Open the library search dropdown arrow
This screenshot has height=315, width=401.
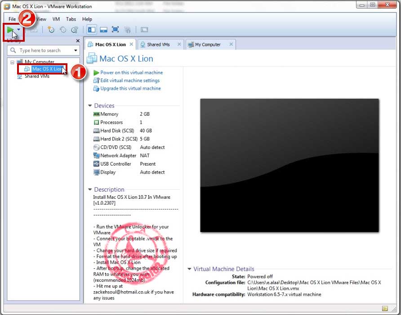tap(76, 50)
